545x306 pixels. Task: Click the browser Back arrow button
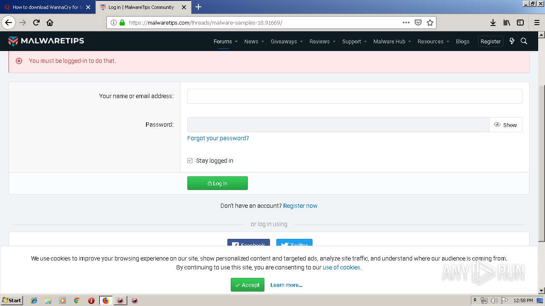click(x=9, y=23)
